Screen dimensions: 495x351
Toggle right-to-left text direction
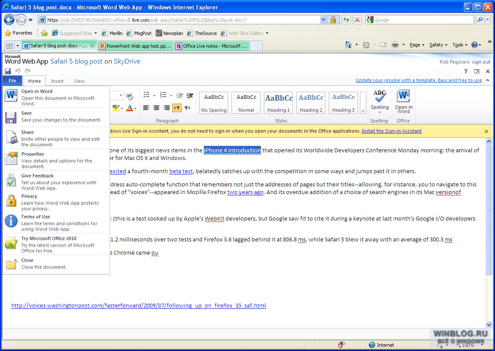tap(188, 108)
